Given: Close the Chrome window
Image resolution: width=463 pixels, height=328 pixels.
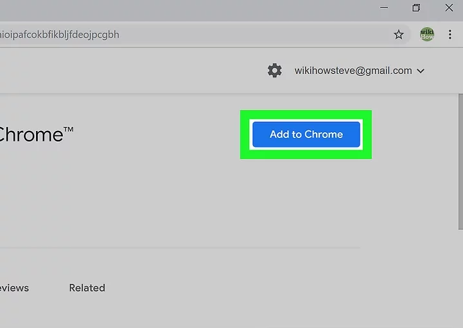Looking at the screenshot, I should (450, 8).
